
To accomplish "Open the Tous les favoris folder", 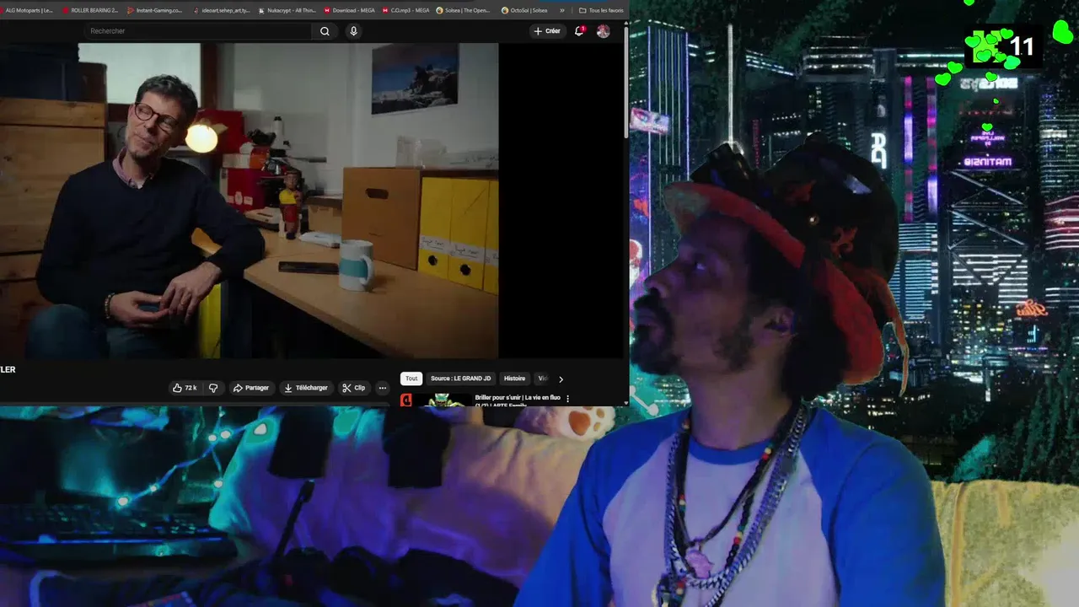I will (602, 10).
